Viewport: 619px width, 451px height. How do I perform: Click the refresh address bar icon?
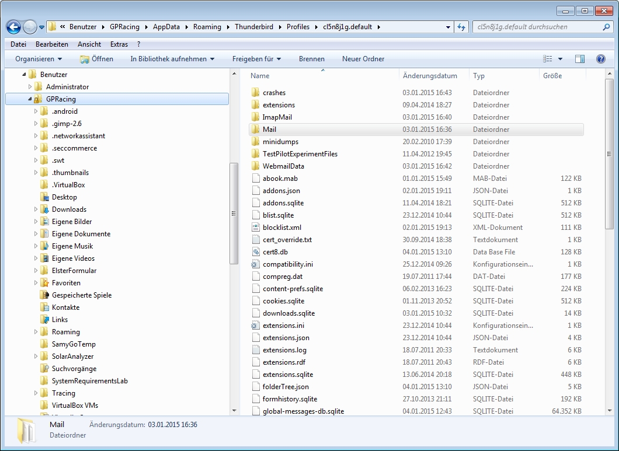point(462,27)
